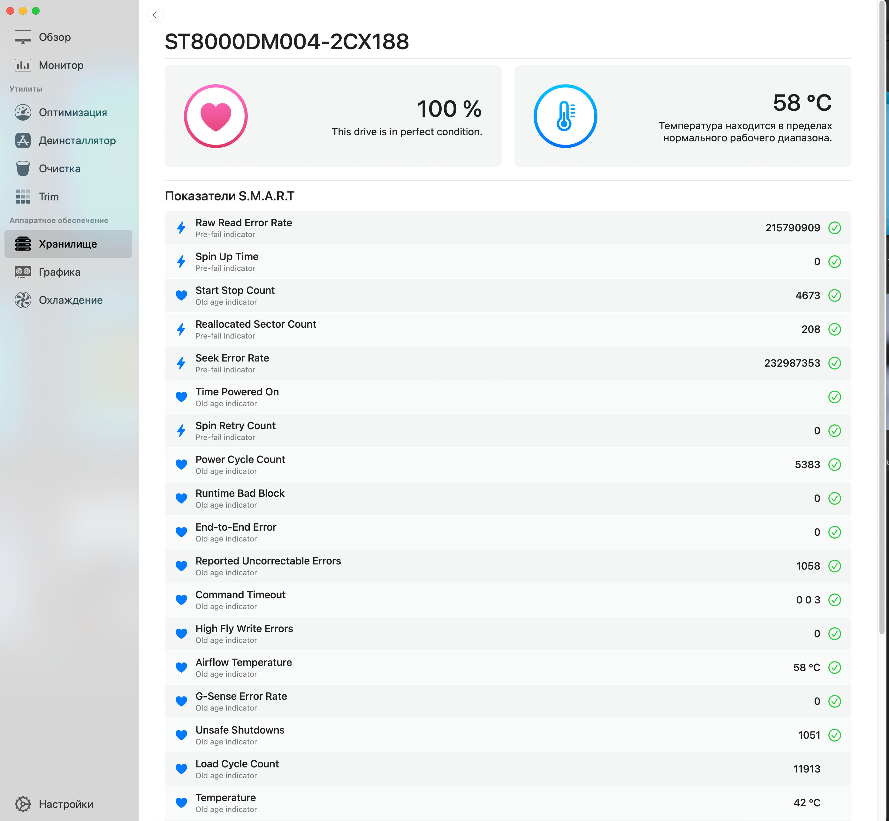This screenshot has width=889, height=821.
Task: Click lightning icon of Raw Read Error Rate
Action: (181, 228)
